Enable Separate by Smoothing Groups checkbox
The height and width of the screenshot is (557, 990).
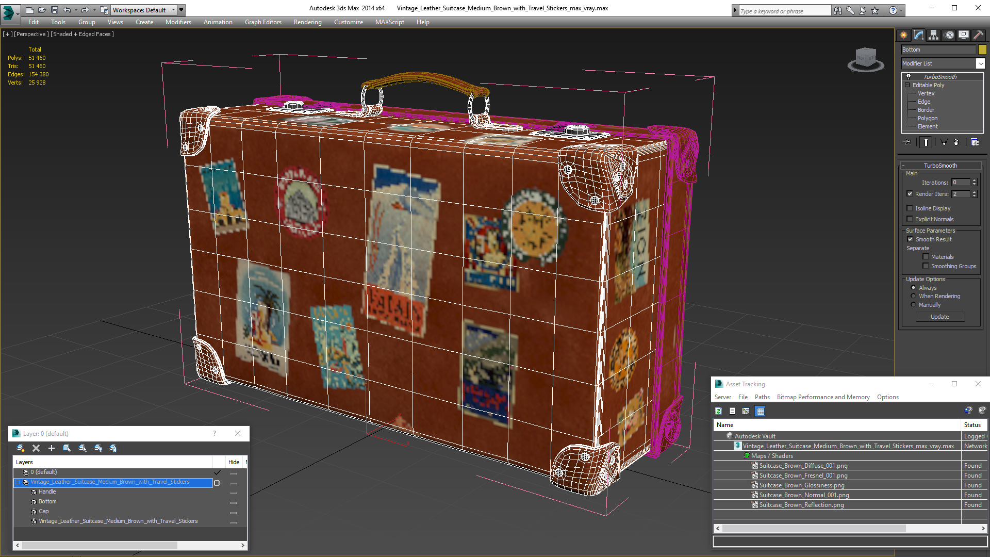(926, 266)
